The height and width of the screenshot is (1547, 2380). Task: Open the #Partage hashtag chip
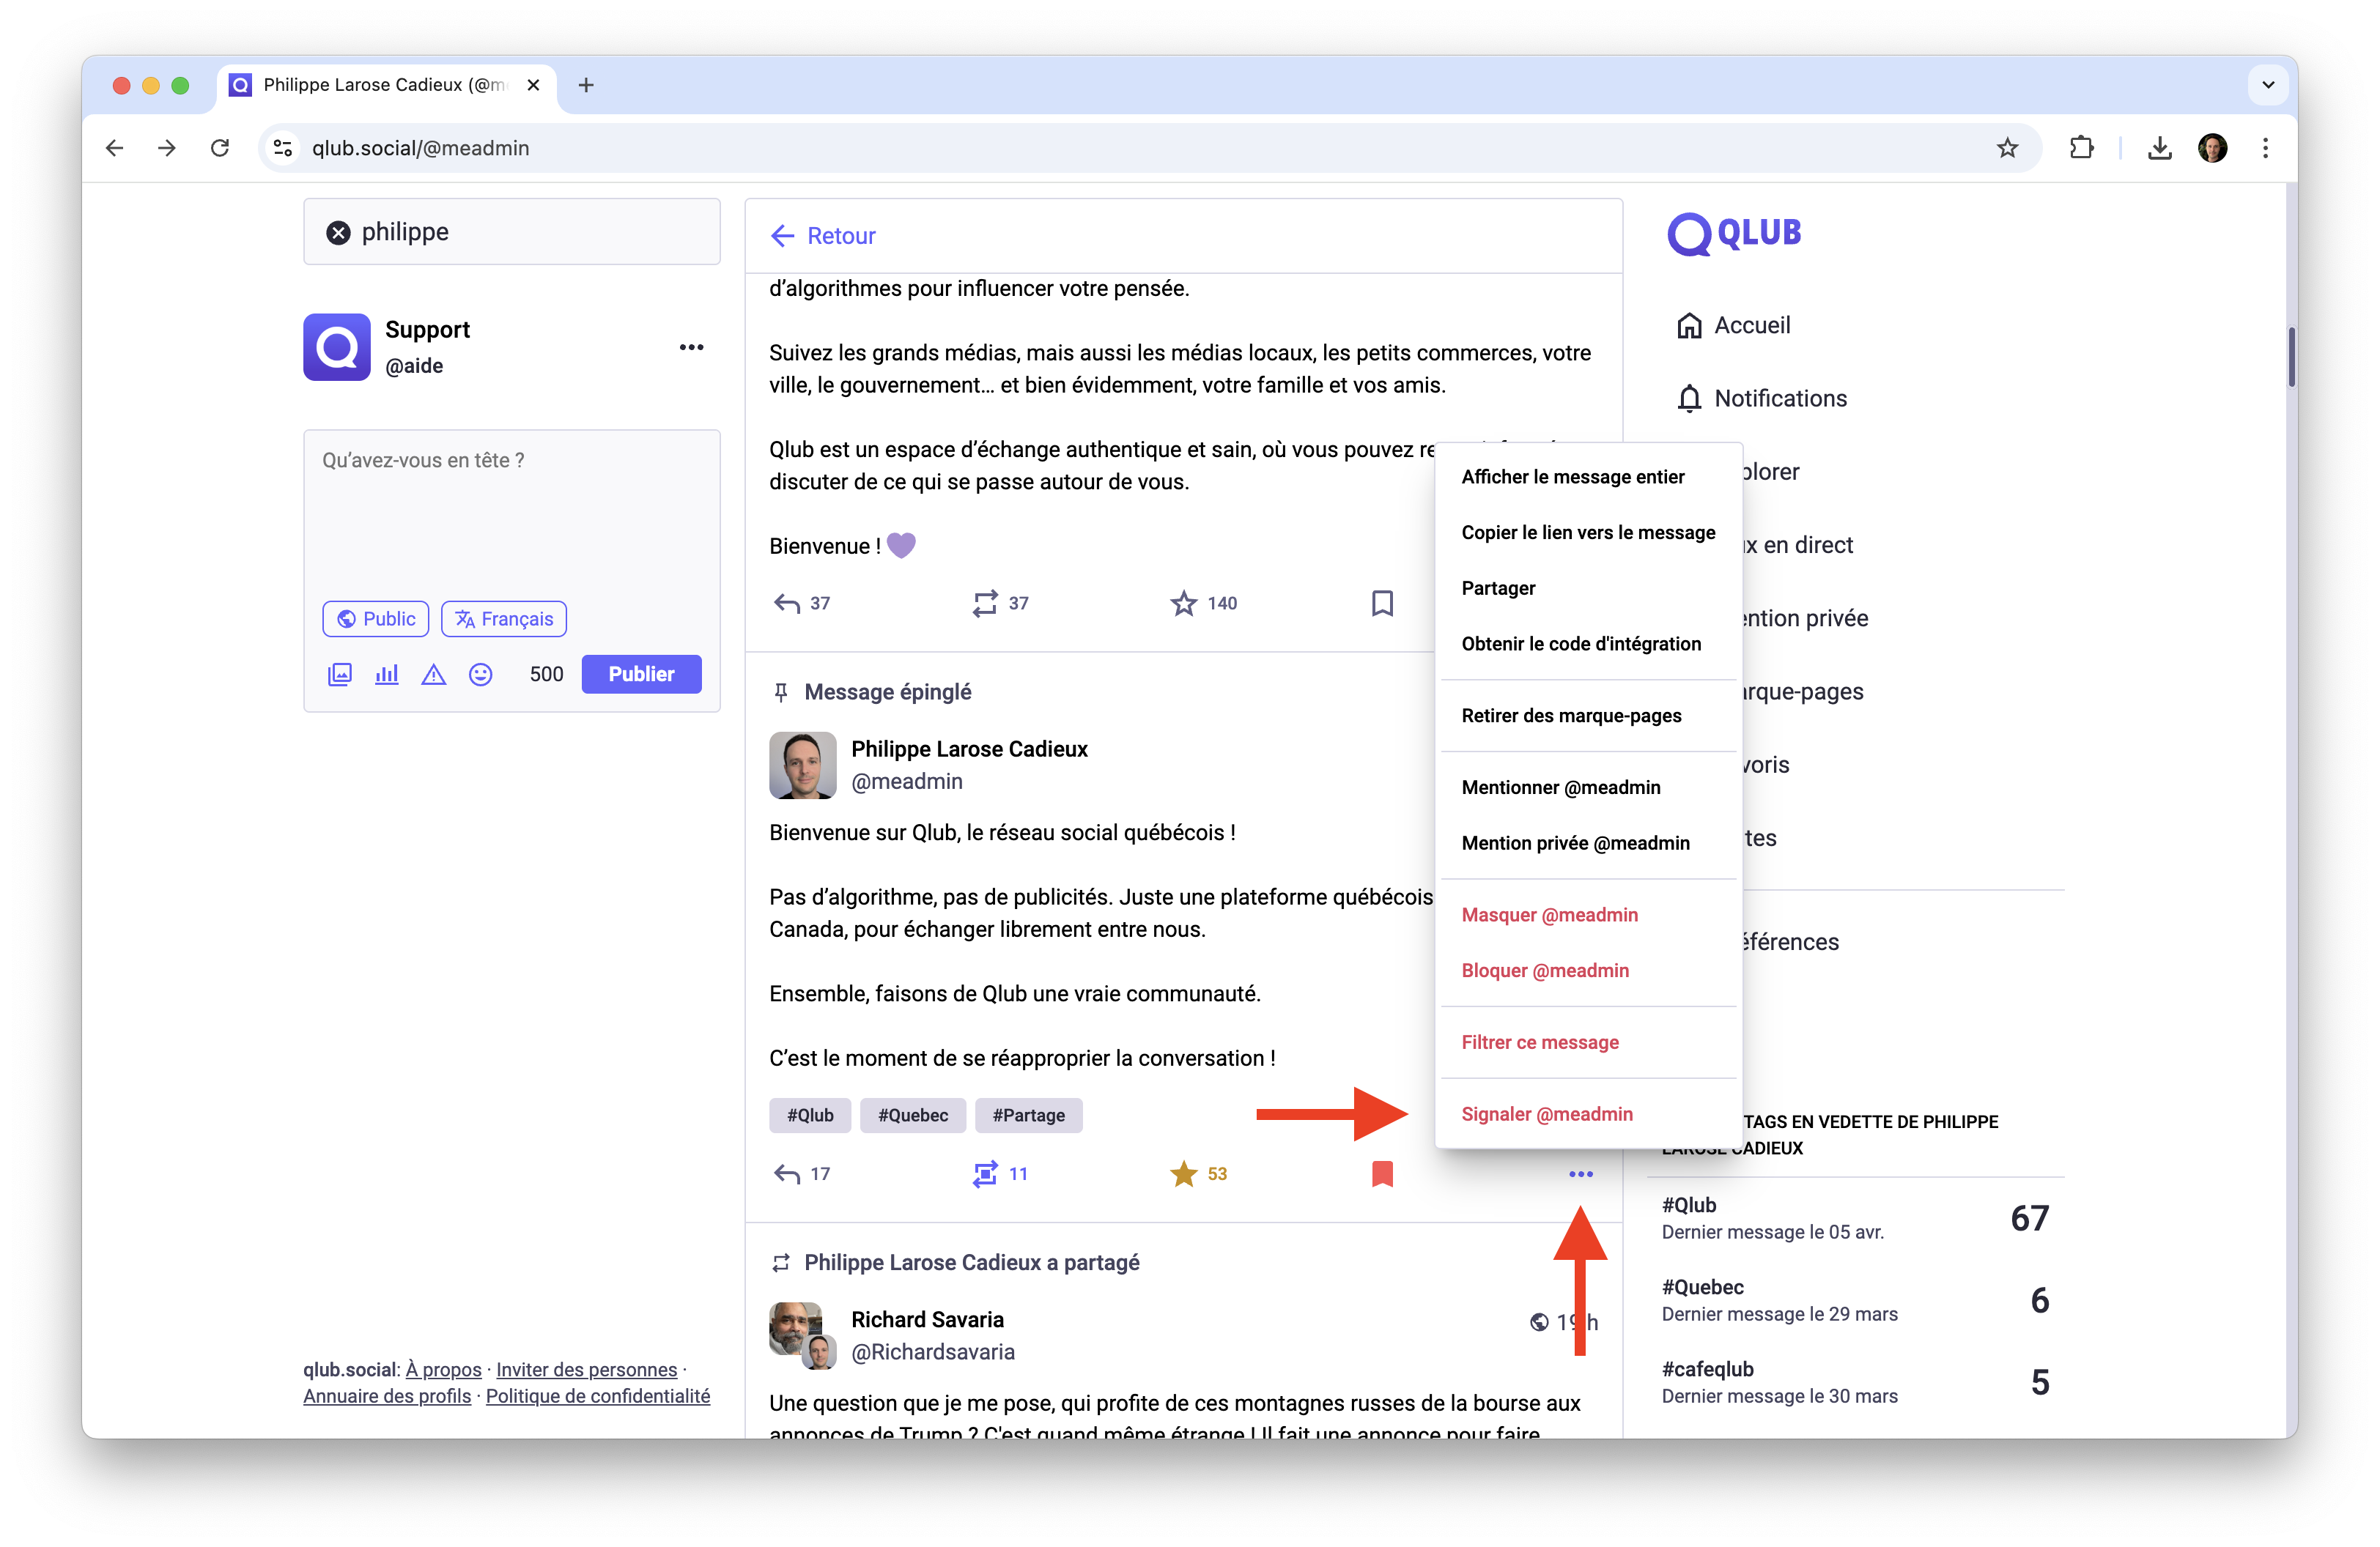1029,1116
